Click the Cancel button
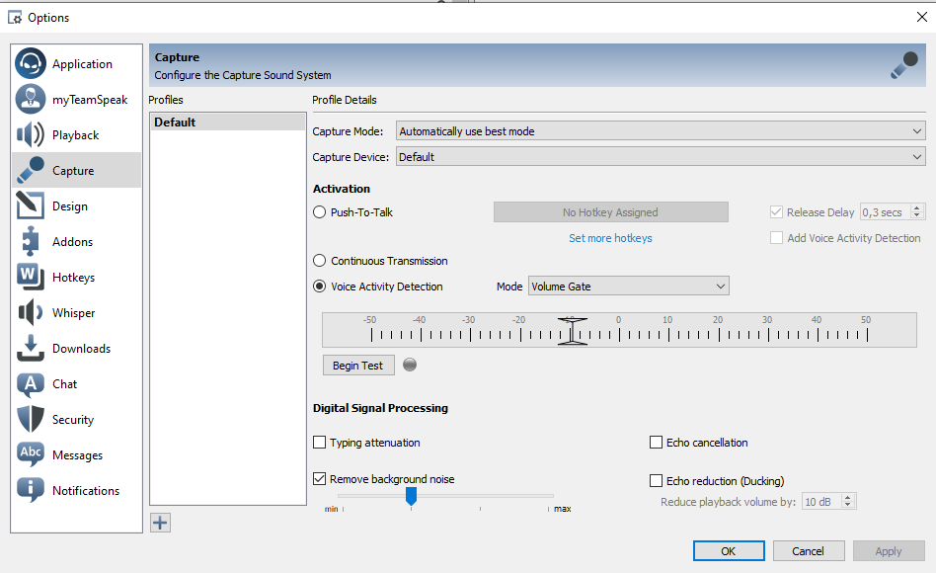Image resolution: width=936 pixels, height=573 pixels. [x=809, y=551]
